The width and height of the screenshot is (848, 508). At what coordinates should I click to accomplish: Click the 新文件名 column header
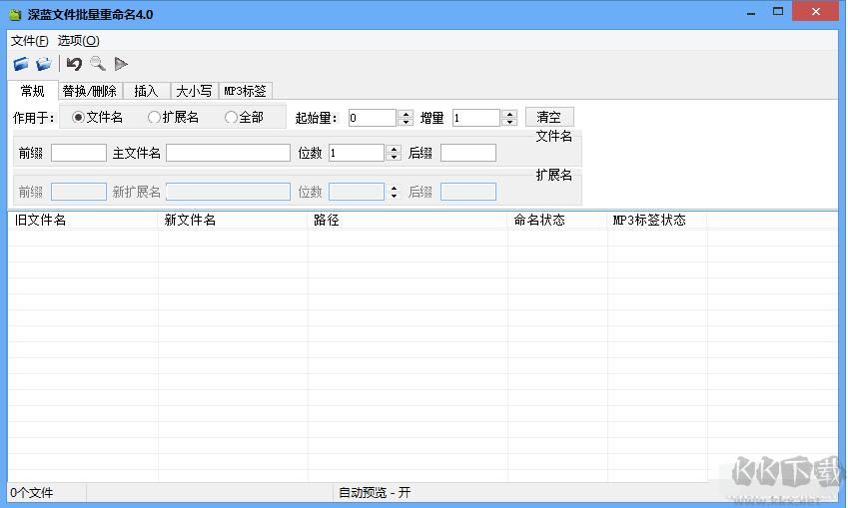[x=233, y=220]
